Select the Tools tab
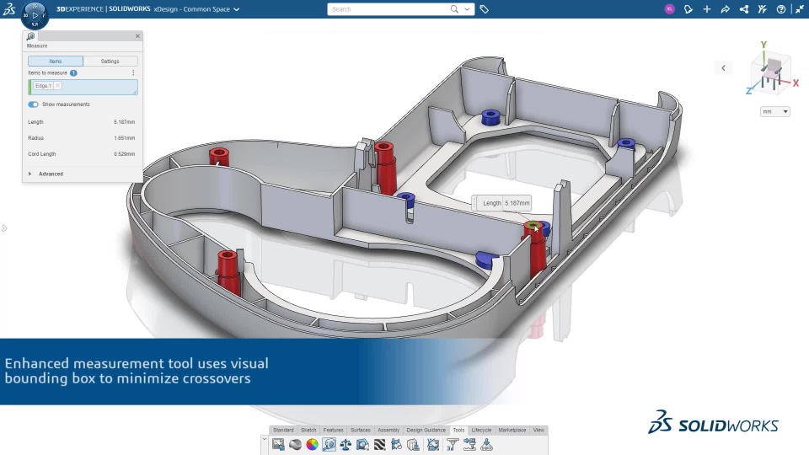 [458, 430]
